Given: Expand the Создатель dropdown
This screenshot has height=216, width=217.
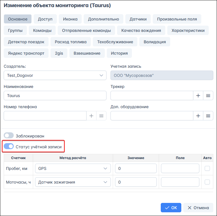Looking at the screenshot, I should coord(55,75).
